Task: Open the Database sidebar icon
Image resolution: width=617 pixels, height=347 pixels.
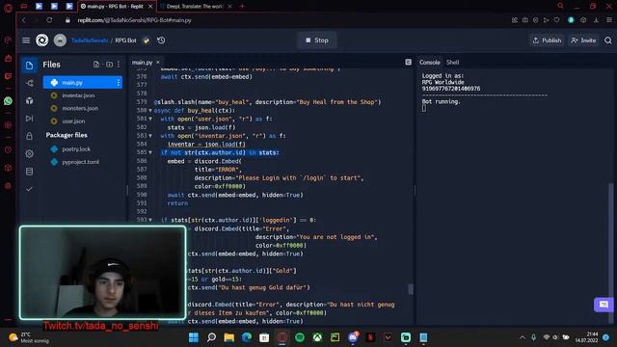Action: point(30,172)
